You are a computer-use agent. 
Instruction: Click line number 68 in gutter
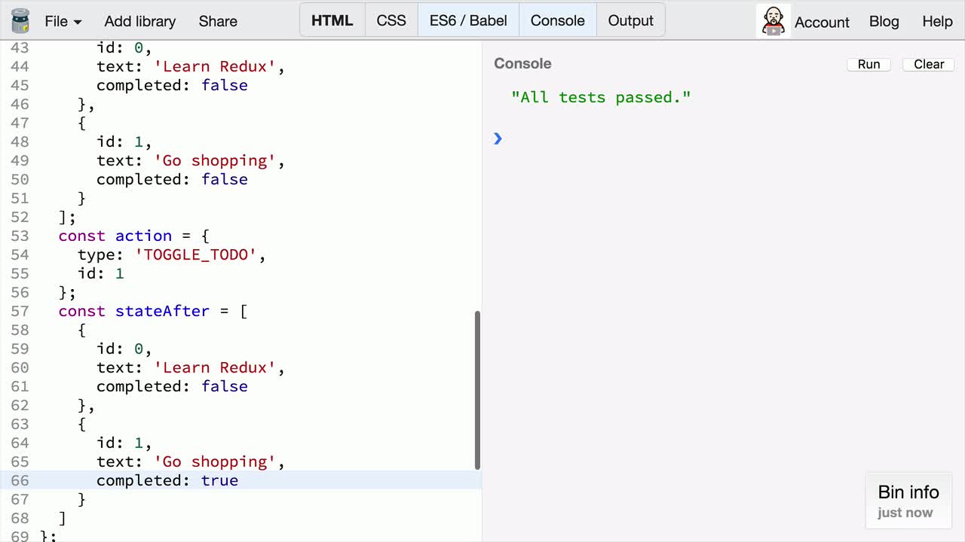tap(20, 518)
